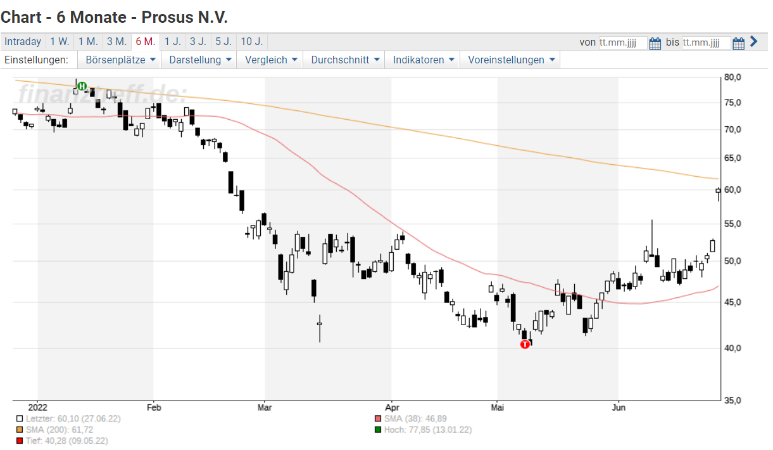Screen dimensions: 773x450
Task: Click the 50,0 y-axis value
Action: coord(733,261)
